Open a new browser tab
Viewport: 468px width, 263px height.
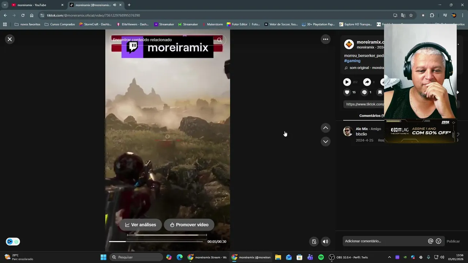(x=129, y=5)
